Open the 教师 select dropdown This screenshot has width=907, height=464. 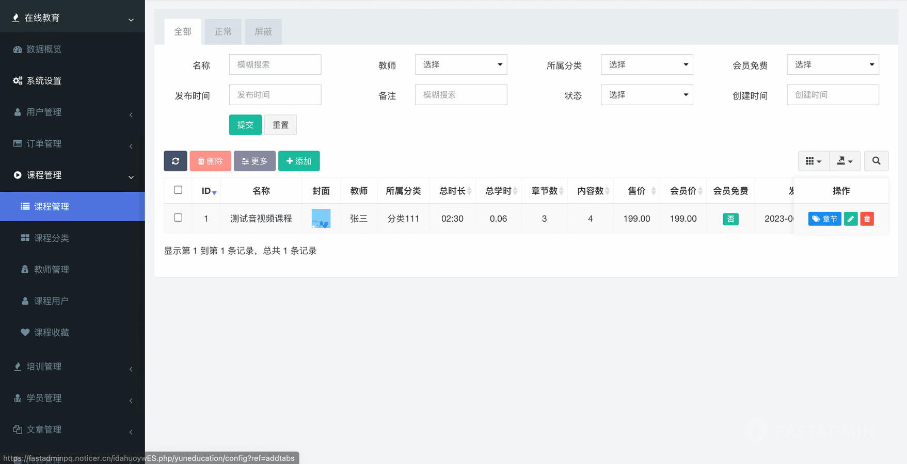click(461, 64)
